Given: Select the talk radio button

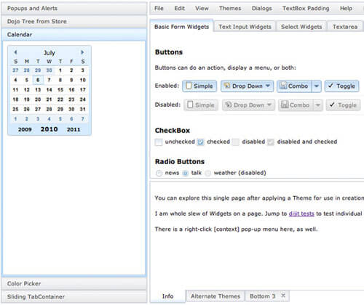Looking at the screenshot, I should tap(185, 173).
